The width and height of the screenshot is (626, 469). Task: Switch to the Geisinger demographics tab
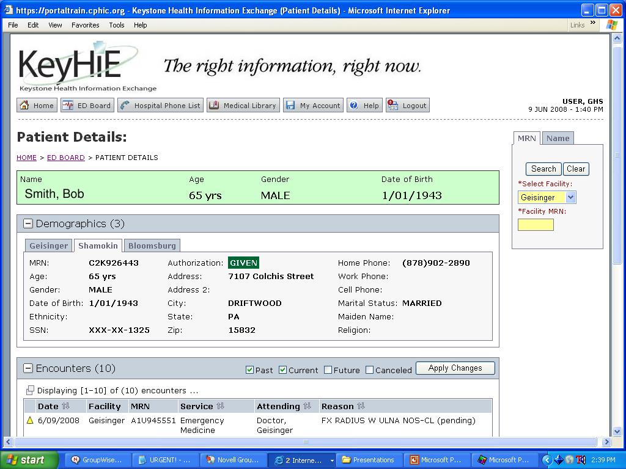tap(49, 245)
